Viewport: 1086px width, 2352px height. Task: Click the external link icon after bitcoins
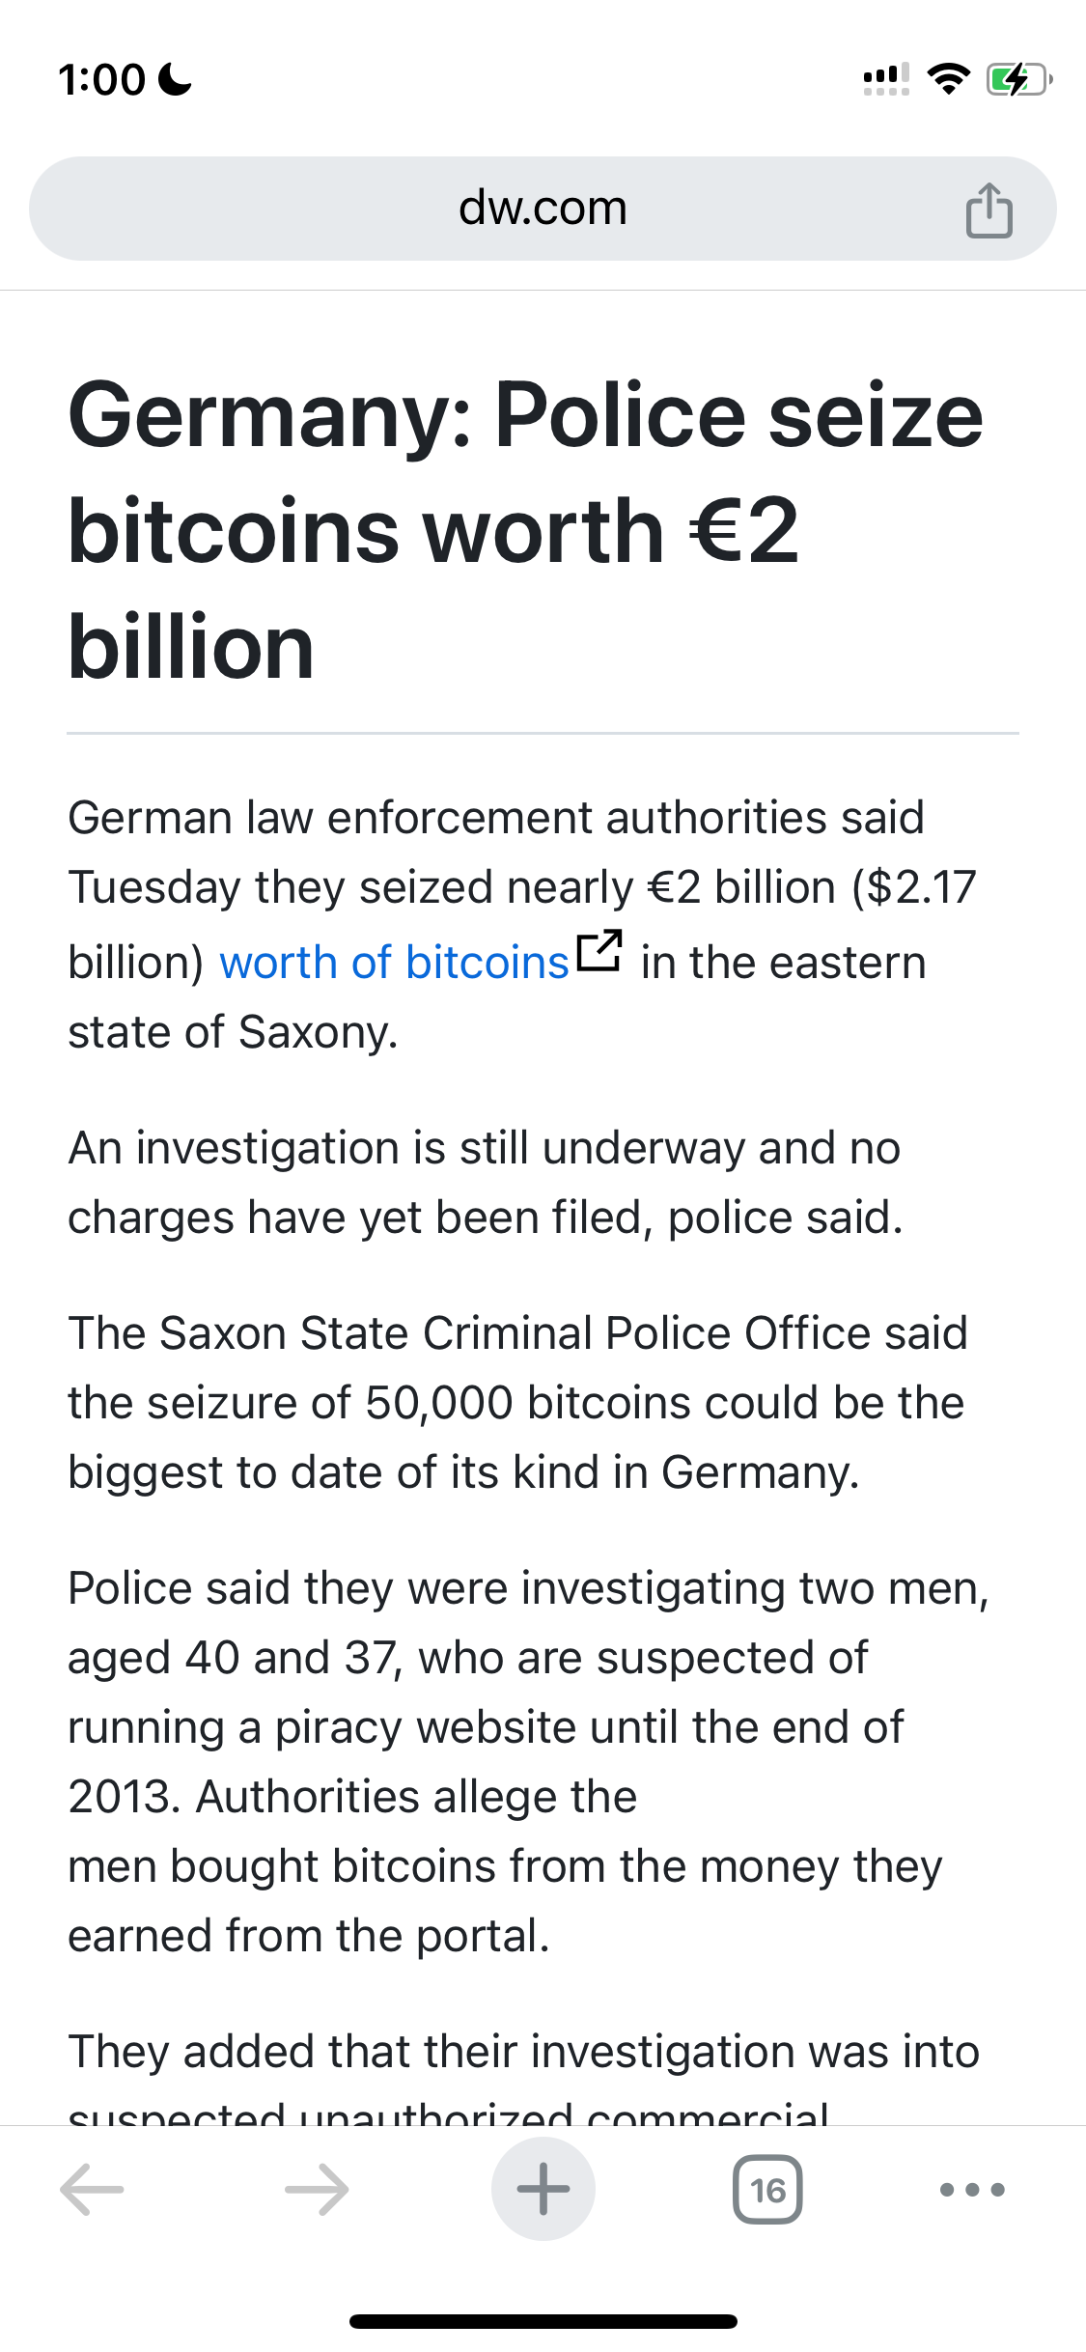[599, 952]
